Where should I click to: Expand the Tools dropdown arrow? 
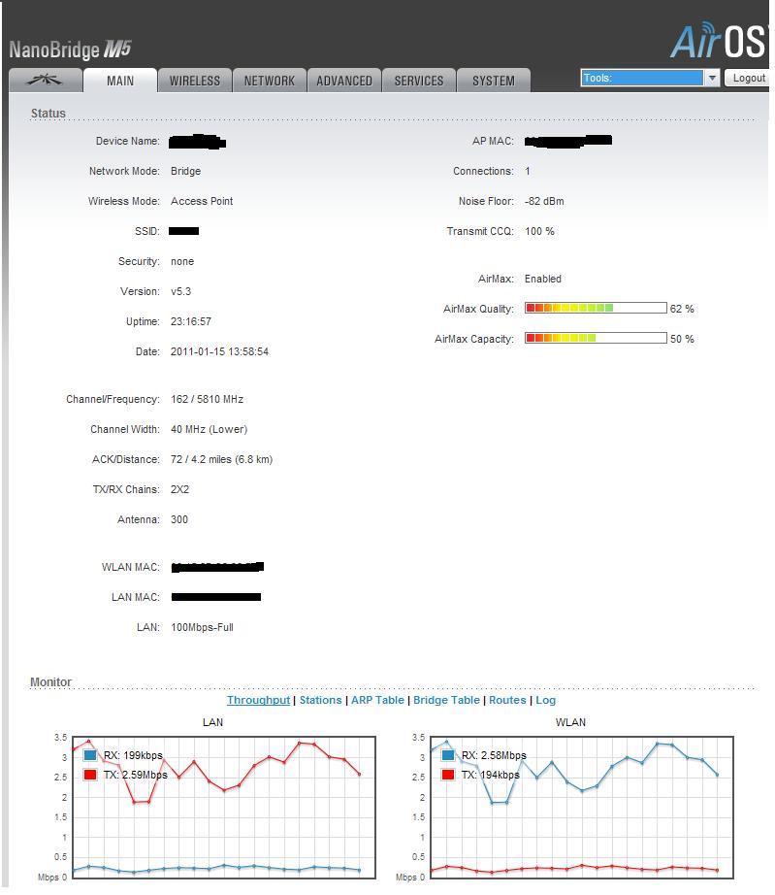coord(712,78)
